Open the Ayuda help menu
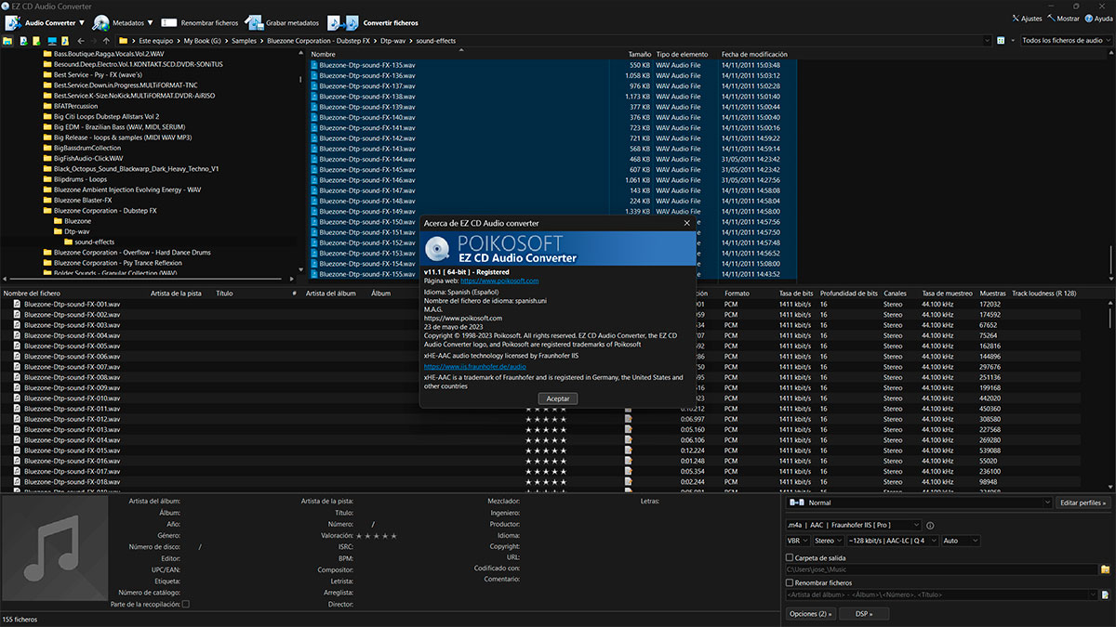This screenshot has height=627, width=1116. click(1097, 19)
